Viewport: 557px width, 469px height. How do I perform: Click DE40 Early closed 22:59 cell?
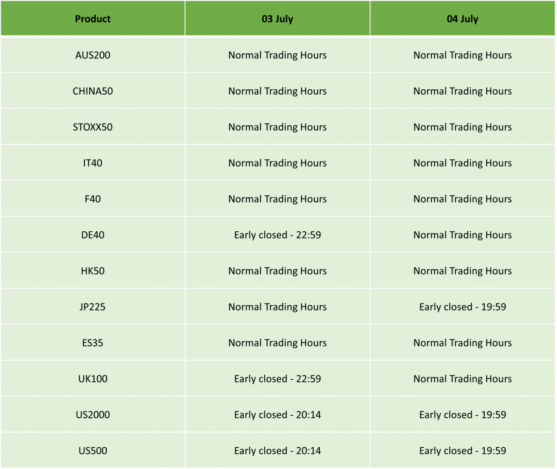coord(277,235)
